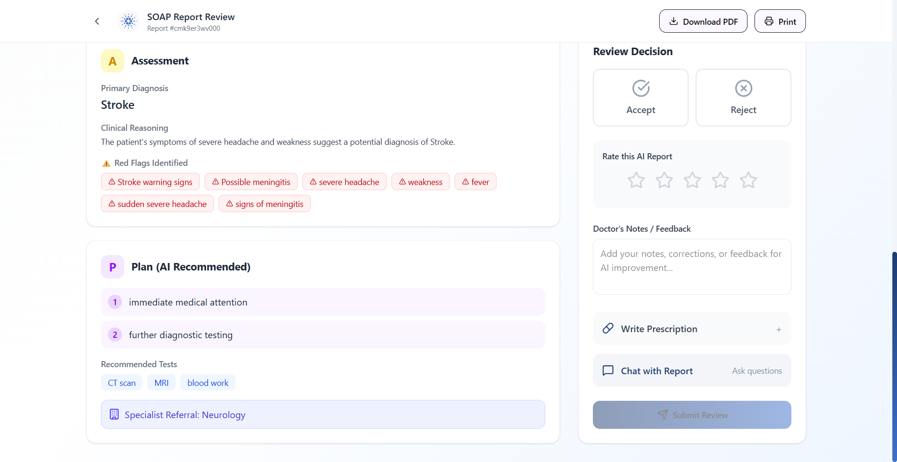The width and height of the screenshot is (897, 462).
Task: Select the 'sudden severe headache' red flag
Action: [x=157, y=204]
